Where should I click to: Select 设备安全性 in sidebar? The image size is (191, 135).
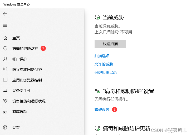[22, 91]
